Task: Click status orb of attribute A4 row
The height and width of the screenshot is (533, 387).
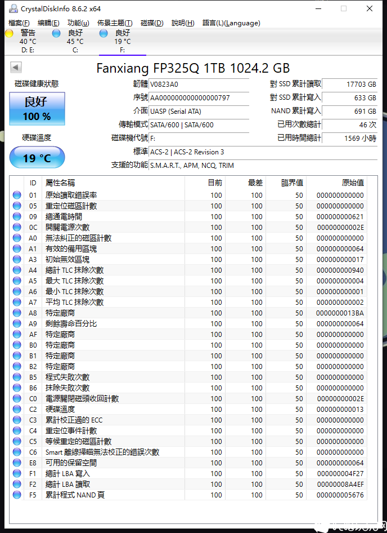Action: [17, 270]
